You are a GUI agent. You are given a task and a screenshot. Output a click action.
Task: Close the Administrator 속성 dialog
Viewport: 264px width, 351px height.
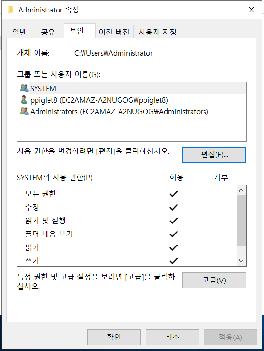point(252,10)
